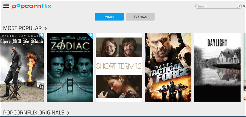Open the Tactical Force poster

pos(168,67)
